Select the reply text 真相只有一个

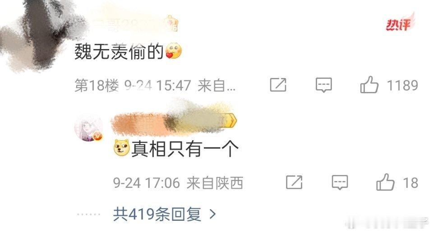[x=185, y=149]
